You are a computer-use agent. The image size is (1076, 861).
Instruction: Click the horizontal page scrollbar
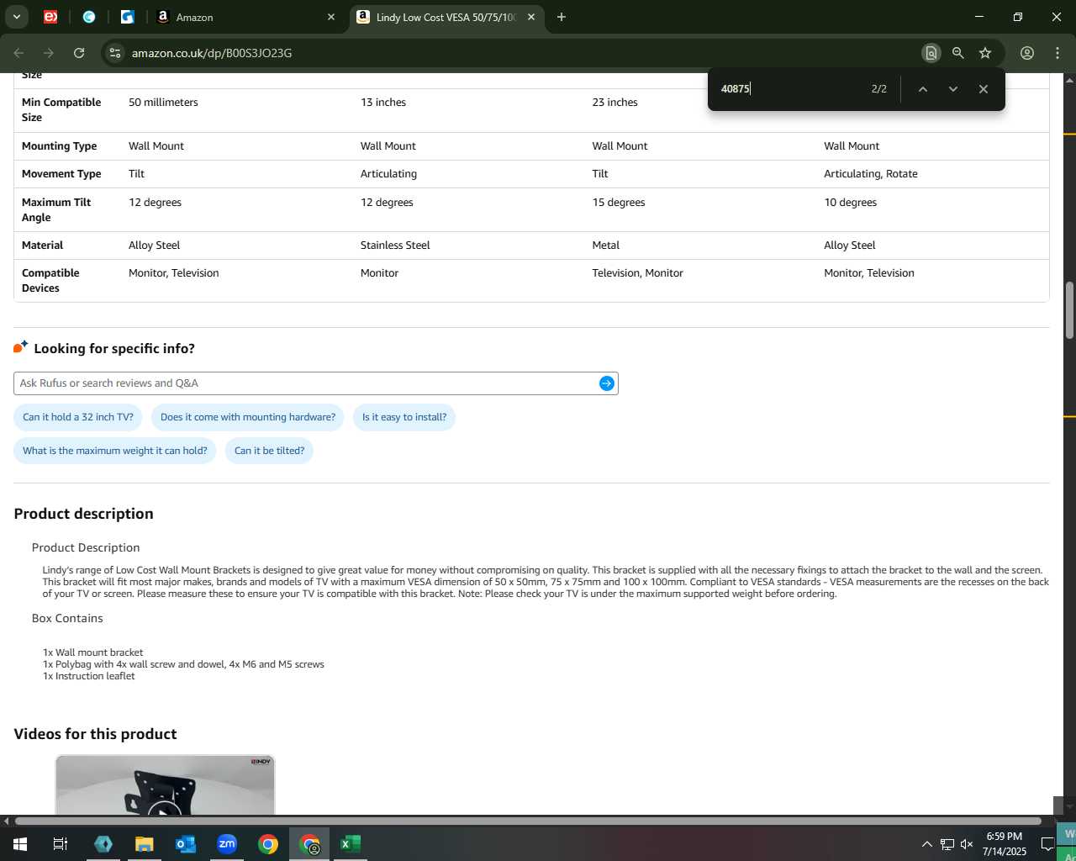click(x=528, y=821)
